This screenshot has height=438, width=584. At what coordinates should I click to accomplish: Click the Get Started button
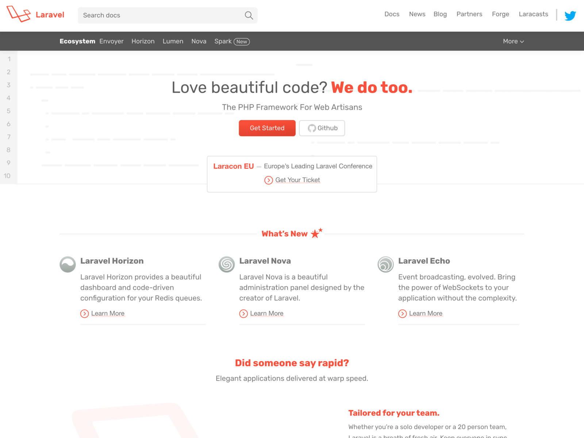(x=267, y=128)
